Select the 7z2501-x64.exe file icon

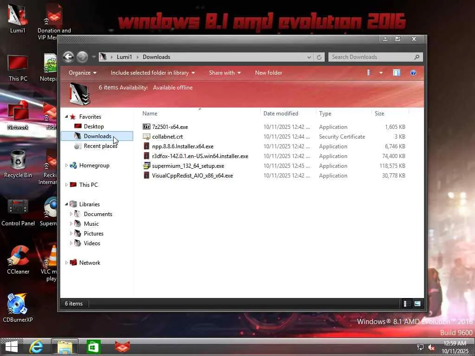147,127
